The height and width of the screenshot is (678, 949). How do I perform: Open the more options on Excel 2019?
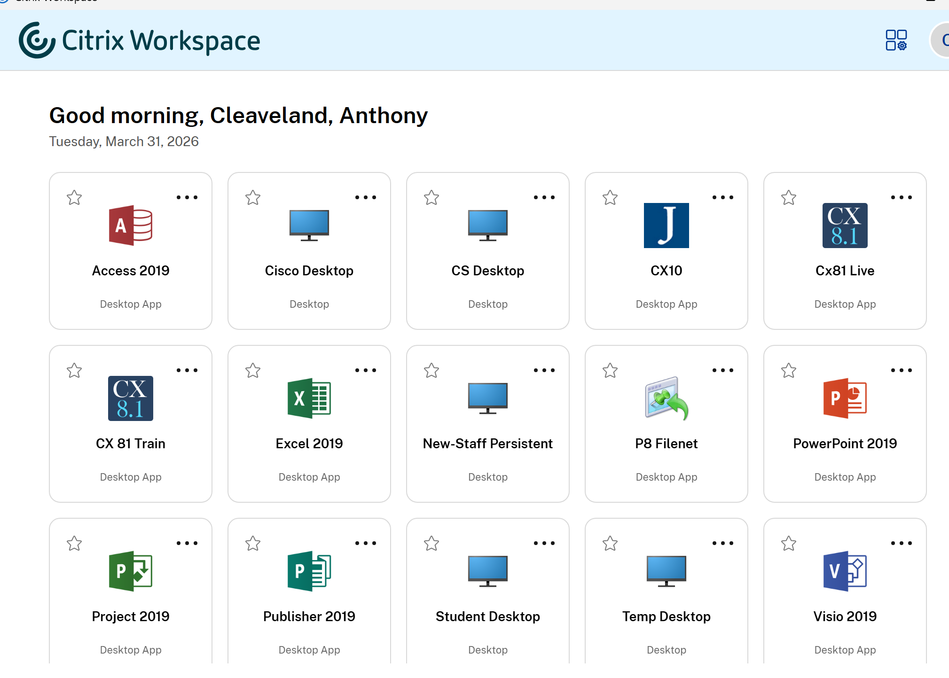[366, 370]
